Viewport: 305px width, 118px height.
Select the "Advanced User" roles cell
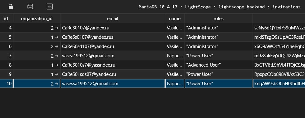coord(218,65)
